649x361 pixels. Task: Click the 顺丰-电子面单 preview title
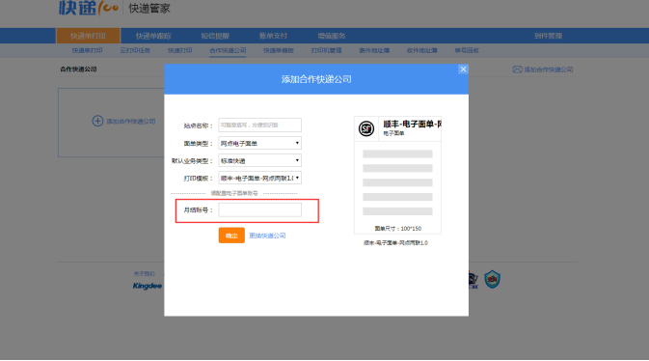pyautogui.click(x=412, y=124)
